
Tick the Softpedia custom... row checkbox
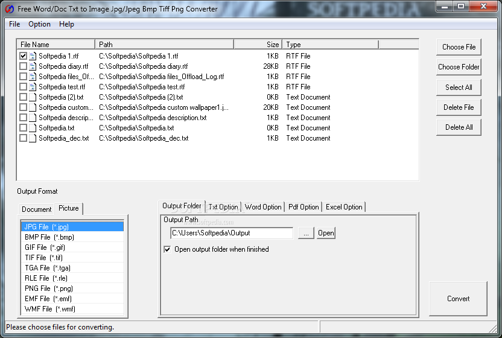coord(23,107)
